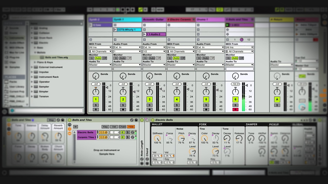Click the orange Hide button in rack

coord(131,127)
